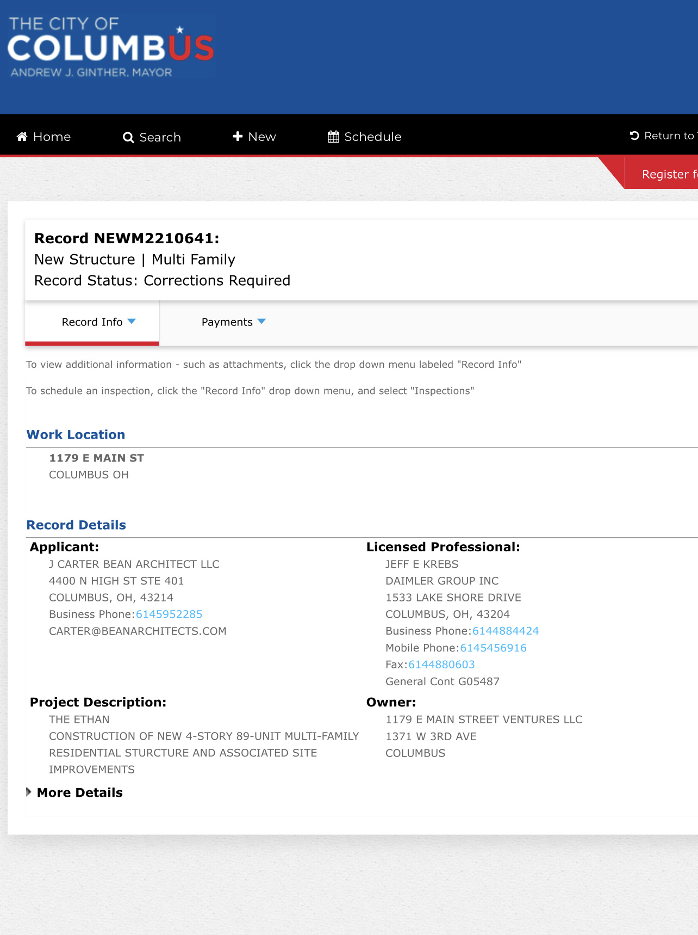Expand the More Details triangle
698x935 pixels.
pos(29,792)
